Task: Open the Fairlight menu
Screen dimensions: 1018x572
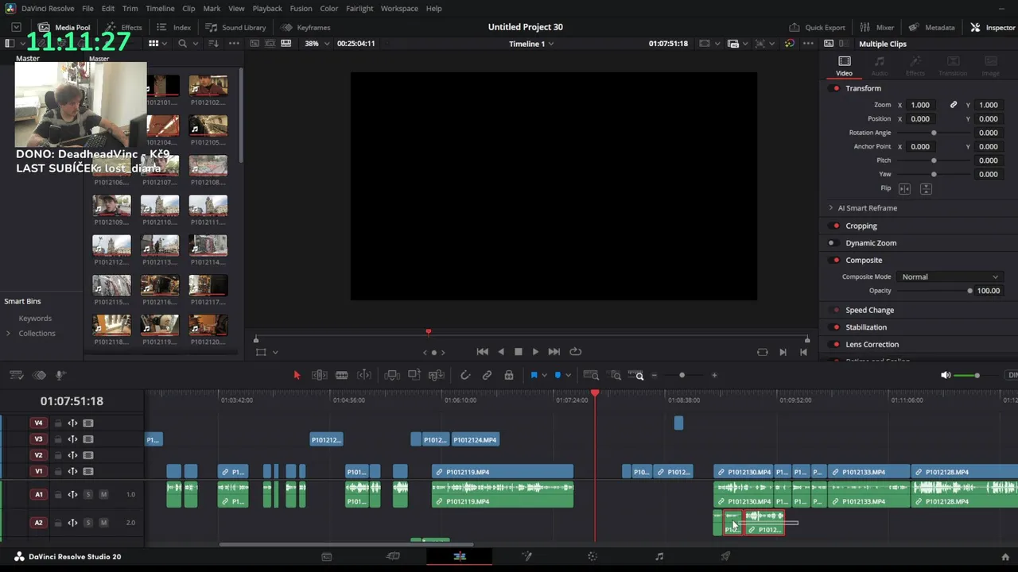Action: pyautogui.click(x=359, y=9)
